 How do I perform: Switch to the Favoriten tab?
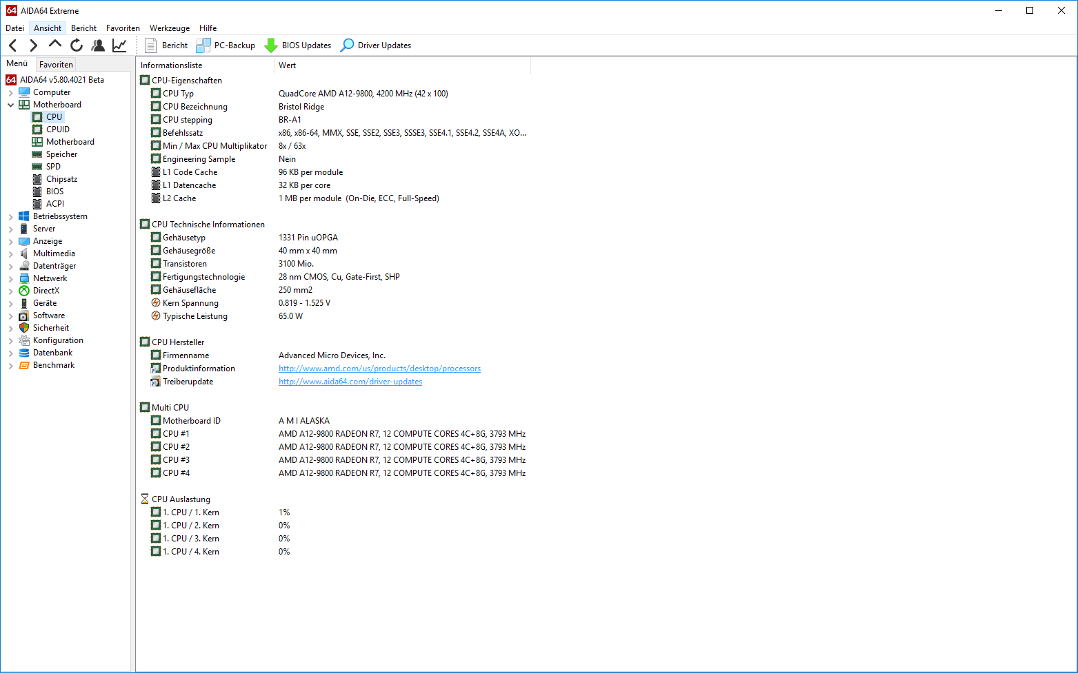(56, 65)
